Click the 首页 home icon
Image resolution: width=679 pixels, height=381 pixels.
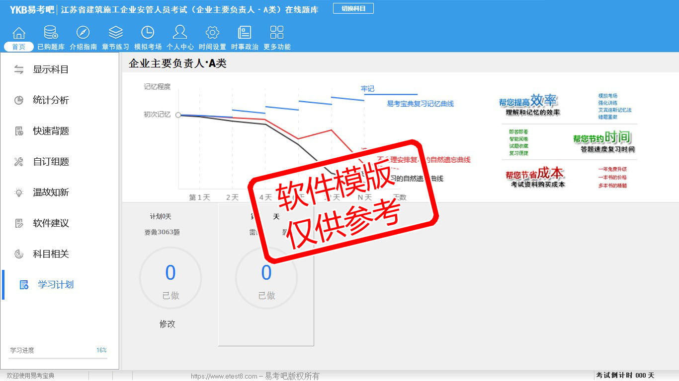[19, 33]
